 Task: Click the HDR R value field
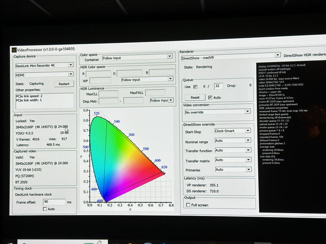pyautogui.click(x=98, y=74)
